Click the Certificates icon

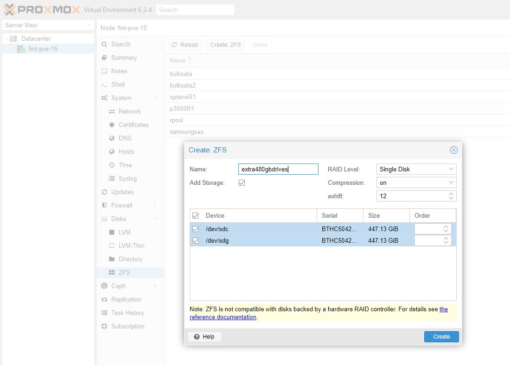[111, 125]
